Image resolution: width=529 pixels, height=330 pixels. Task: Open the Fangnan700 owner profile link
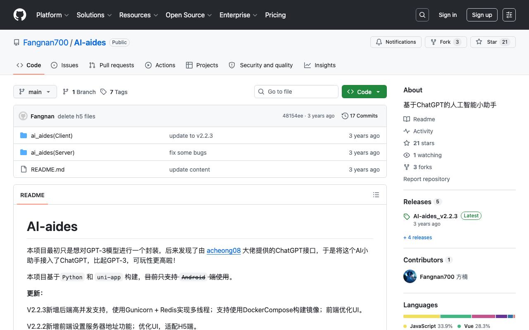[46, 42]
